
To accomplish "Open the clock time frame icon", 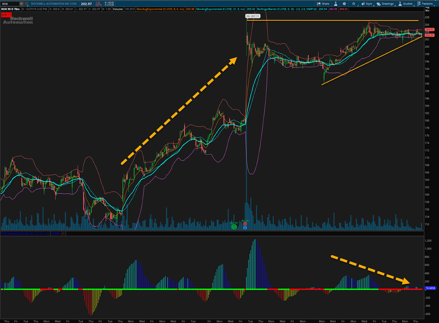I will pos(354,4).
